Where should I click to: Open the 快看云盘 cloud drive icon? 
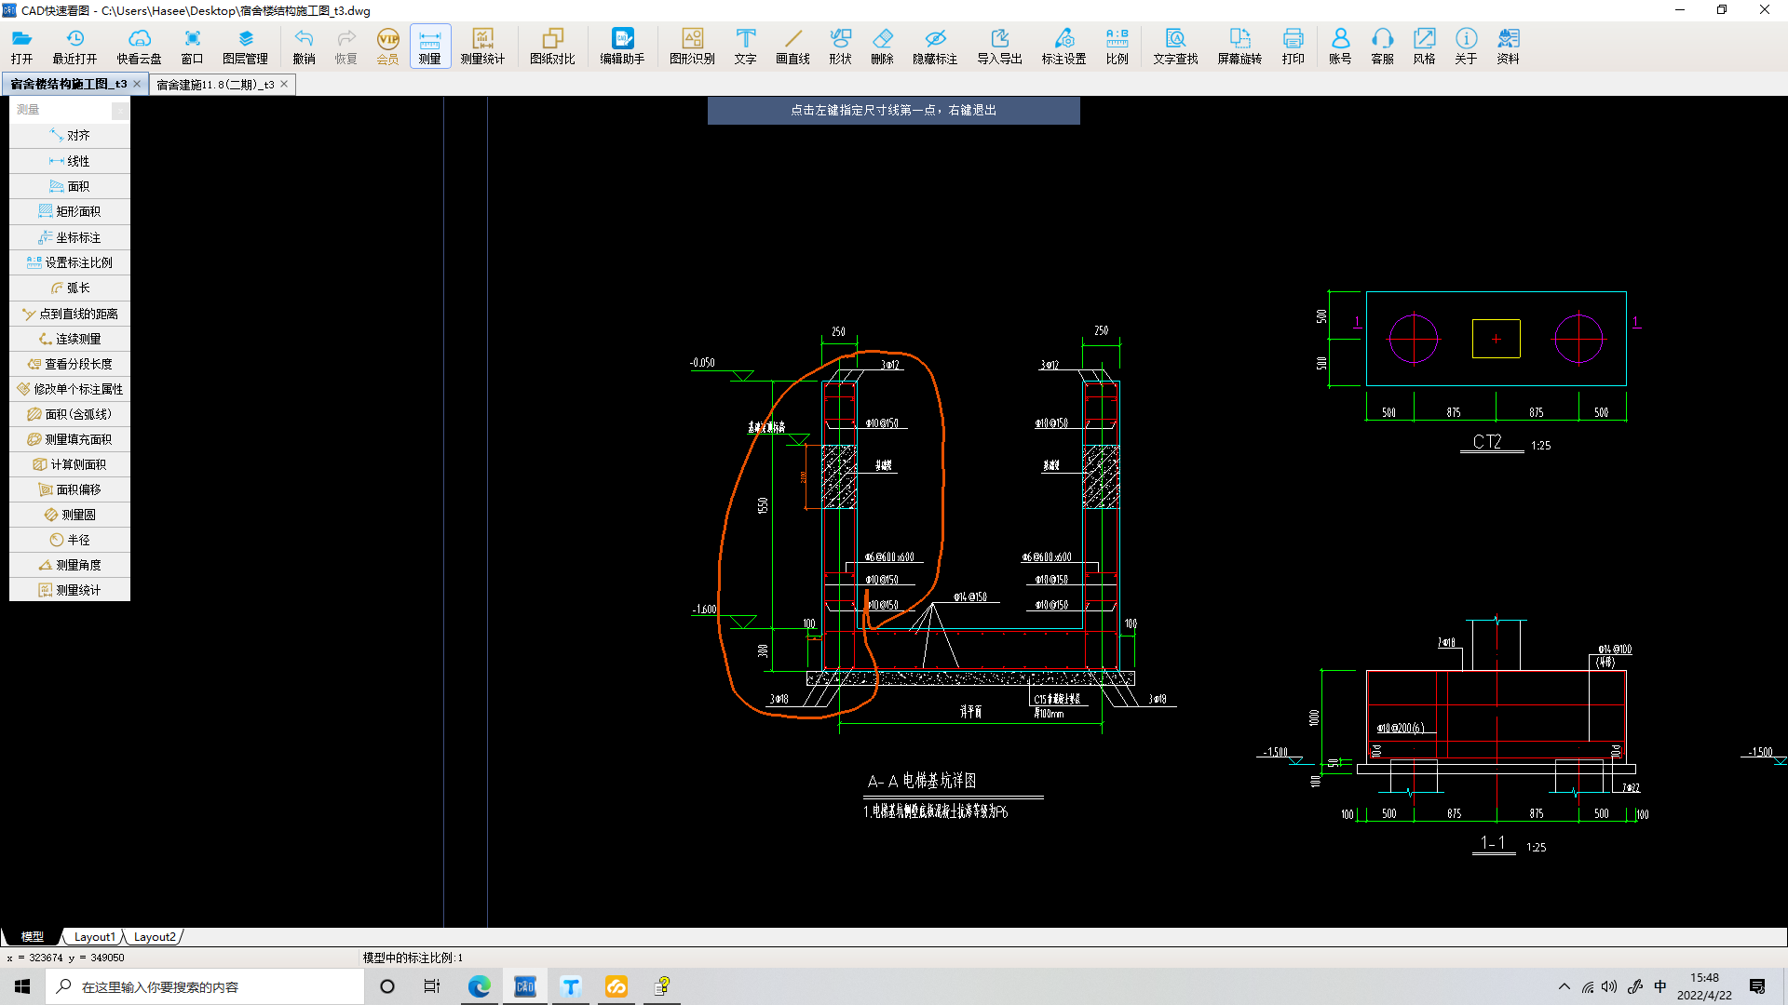click(139, 47)
